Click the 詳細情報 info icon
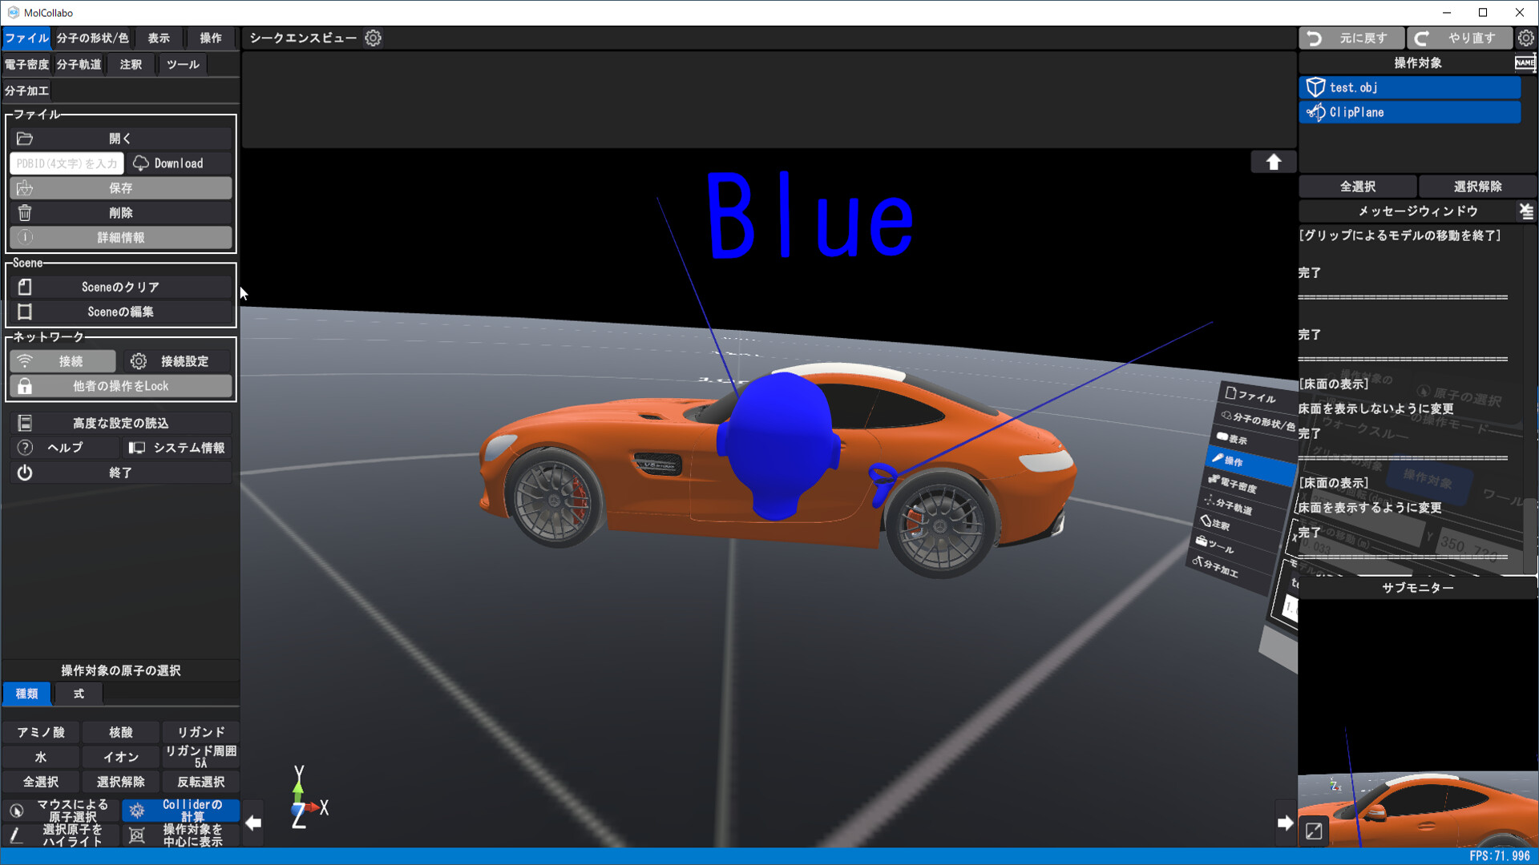The width and height of the screenshot is (1539, 865). (24, 237)
